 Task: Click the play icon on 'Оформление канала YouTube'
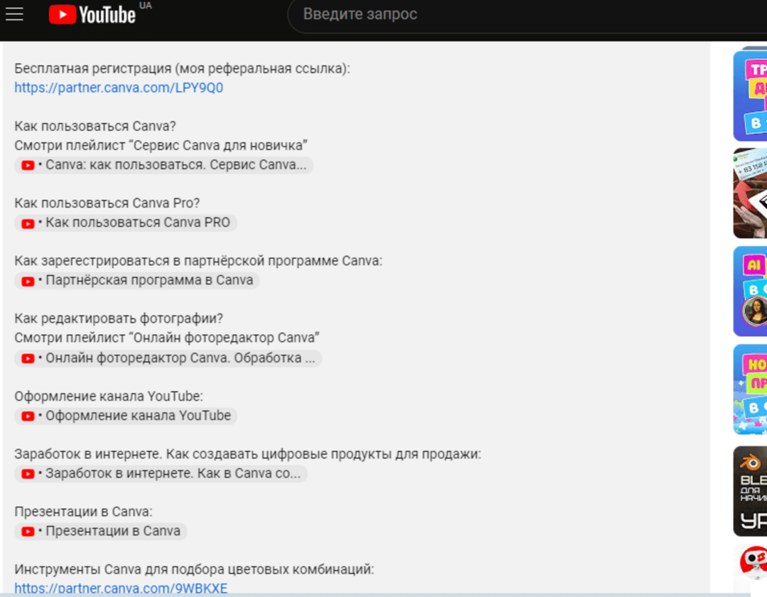point(27,416)
